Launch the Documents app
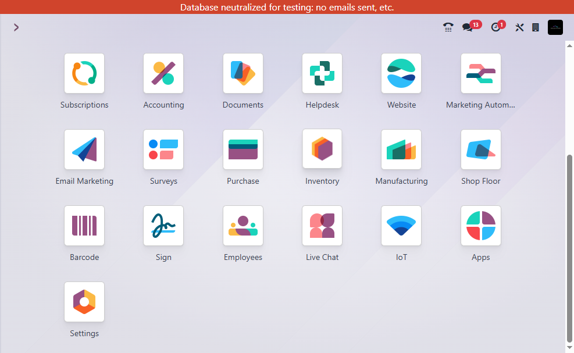This screenshot has height=353, width=574. [243, 73]
